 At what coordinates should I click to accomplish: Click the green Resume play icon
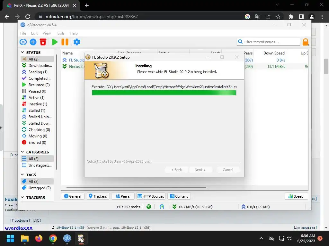click(55, 42)
